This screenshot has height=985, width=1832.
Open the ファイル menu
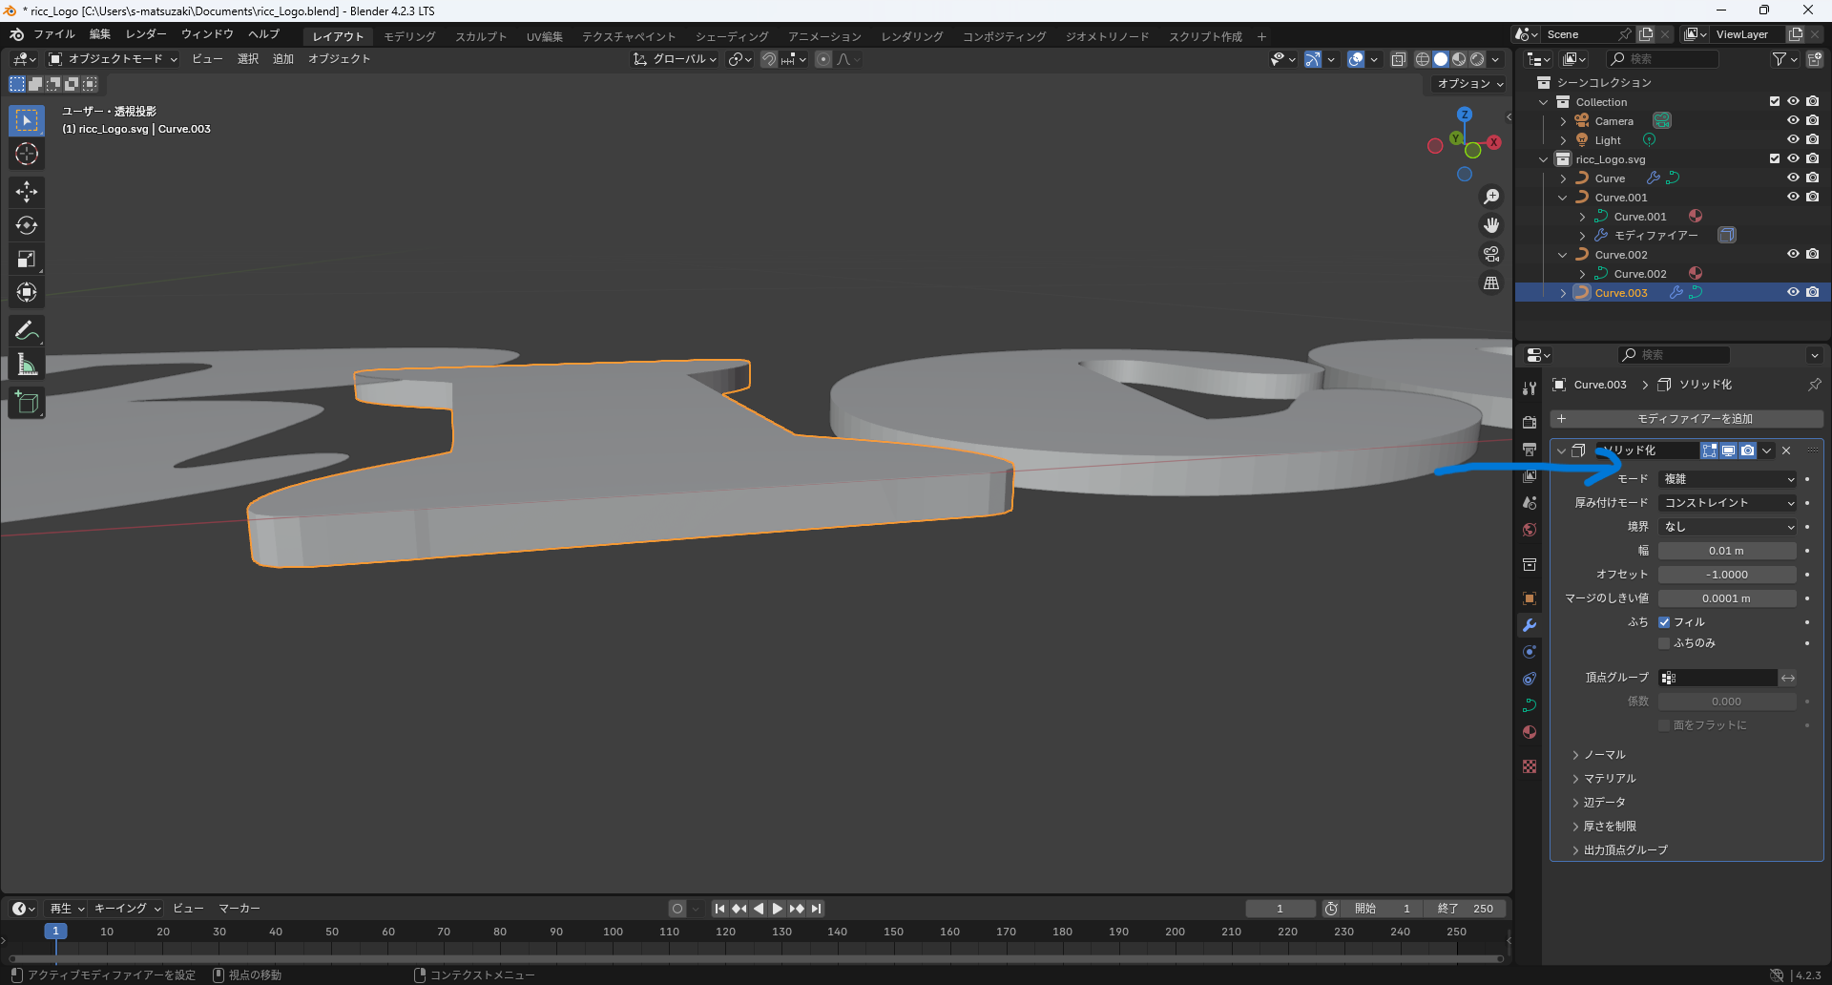53,34
